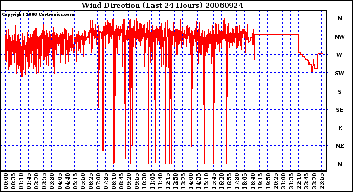Click the Copyright 2006 Cartronics.com text
Screen dimensions: 353x192
click(x=38, y=15)
